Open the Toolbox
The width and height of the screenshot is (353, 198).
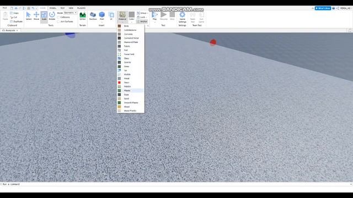coord(93,16)
